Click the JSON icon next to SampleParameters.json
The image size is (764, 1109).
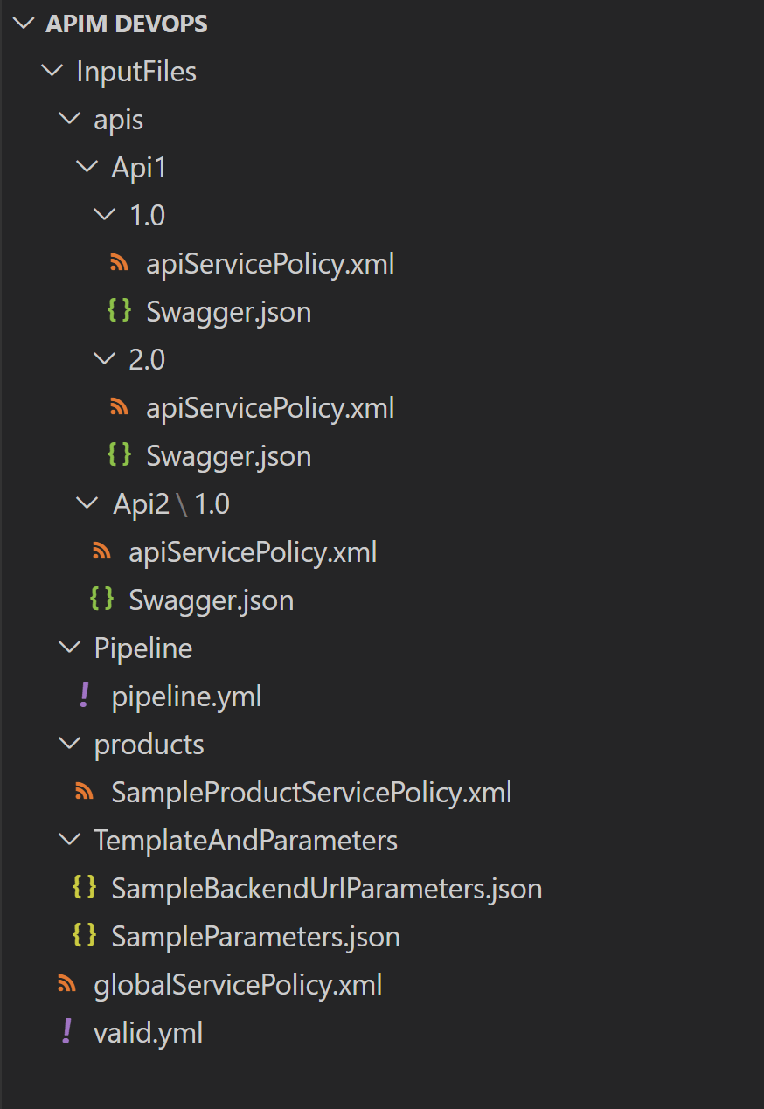tap(85, 935)
